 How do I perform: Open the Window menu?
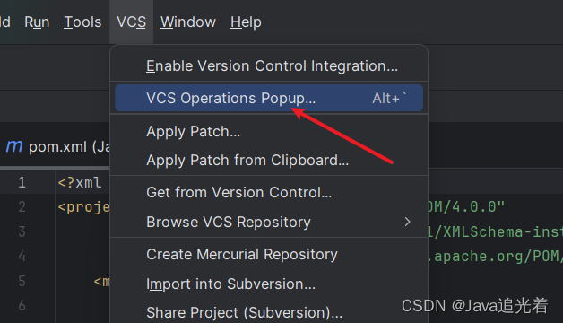point(187,22)
